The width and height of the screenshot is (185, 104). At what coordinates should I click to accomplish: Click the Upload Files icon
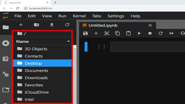coord(52,25)
